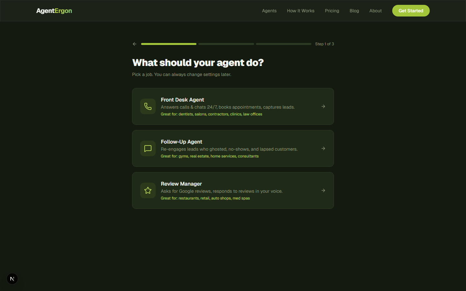Viewport: 466px width, 291px height.
Task: Click 'Asks for Google reviews' description
Action: 222,191
